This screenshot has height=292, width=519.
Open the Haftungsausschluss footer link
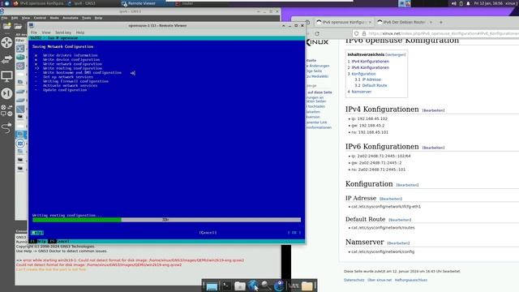click(411, 280)
